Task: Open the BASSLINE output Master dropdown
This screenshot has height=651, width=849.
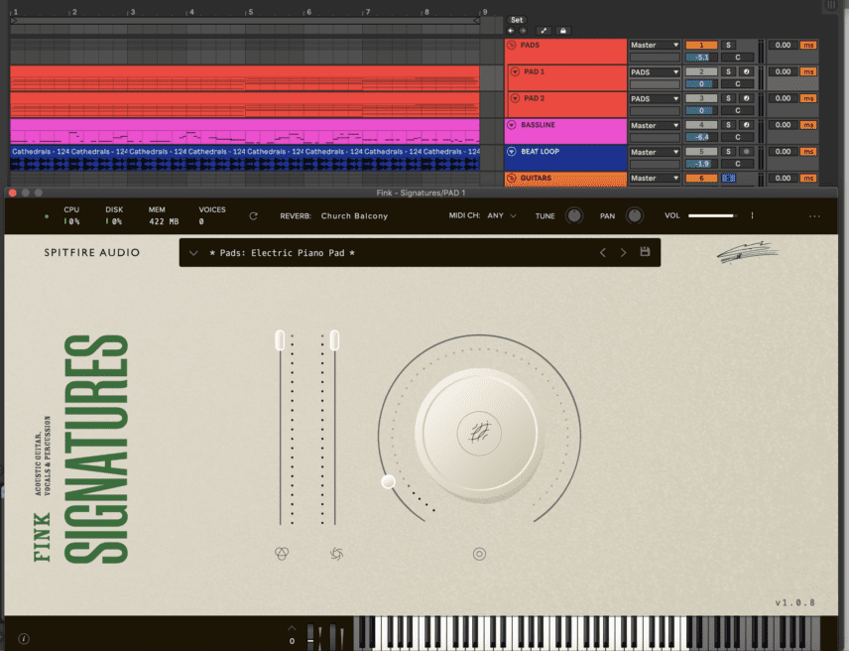Action: point(654,125)
